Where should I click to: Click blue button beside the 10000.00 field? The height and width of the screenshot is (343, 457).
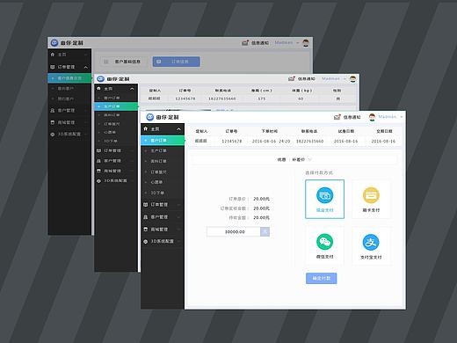click(265, 231)
